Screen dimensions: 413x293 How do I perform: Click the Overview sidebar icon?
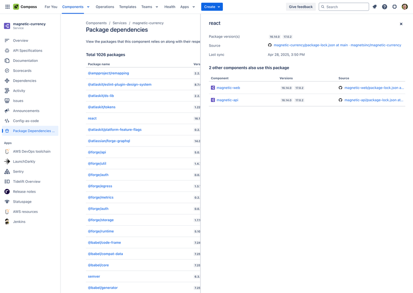click(x=7, y=40)
